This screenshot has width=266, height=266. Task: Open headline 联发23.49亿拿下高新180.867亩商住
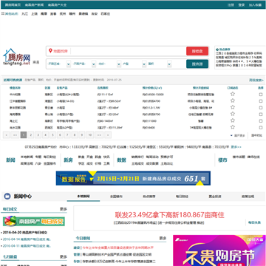[169, 215]
